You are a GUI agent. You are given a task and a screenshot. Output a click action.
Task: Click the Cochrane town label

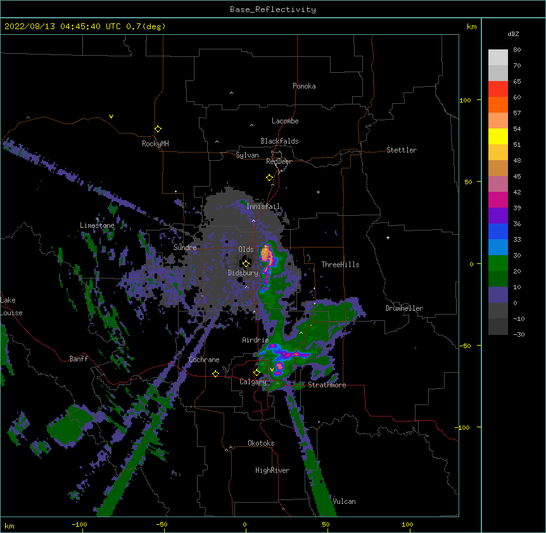click(x=204, y=360)
